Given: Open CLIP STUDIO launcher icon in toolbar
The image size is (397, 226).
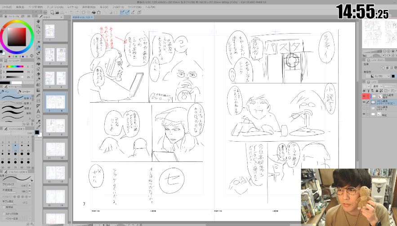Looking at the screenshot, I should [45, 12].
